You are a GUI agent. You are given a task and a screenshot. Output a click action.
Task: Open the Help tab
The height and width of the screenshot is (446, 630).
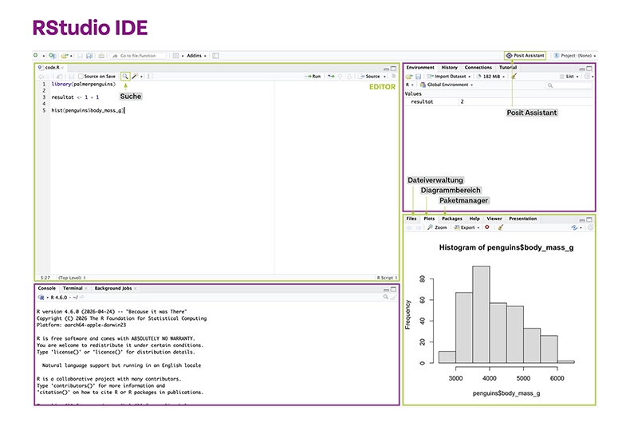pyautogui.click(x=474, y=219)
